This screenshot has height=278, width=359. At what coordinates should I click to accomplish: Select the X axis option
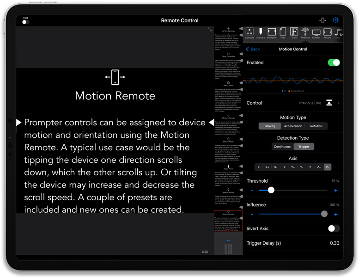point(258,167)
